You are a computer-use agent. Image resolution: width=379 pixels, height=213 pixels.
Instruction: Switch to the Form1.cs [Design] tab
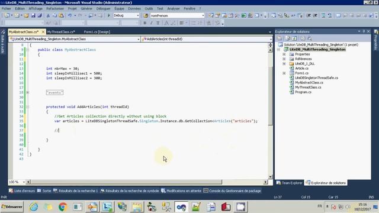tap(97, 32)
